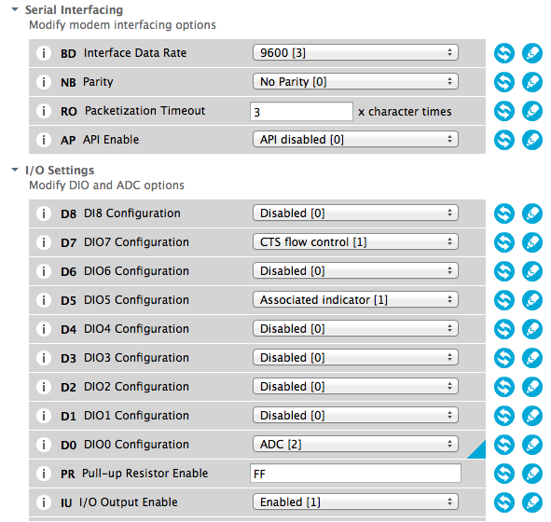This screenshot has height=522, width=551.
Task: Open the D8 DI8 Configuration dropdown
Action: [x=355, y=213]
